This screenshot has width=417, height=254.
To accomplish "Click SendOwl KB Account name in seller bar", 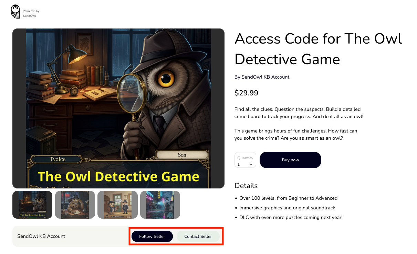I will click(x=41, y=236).
